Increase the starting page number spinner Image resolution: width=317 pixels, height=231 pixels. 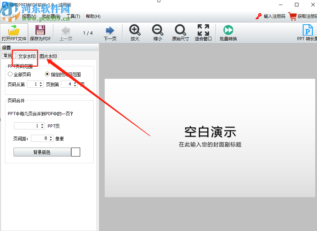[40, 82]
